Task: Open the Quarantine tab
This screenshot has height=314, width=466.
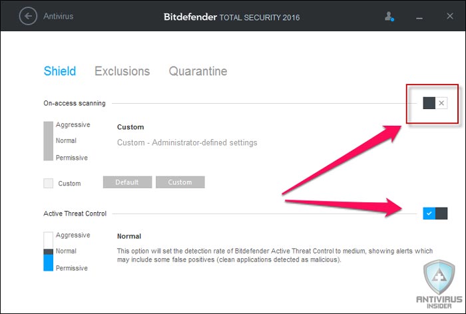Action: click(198, 71)
